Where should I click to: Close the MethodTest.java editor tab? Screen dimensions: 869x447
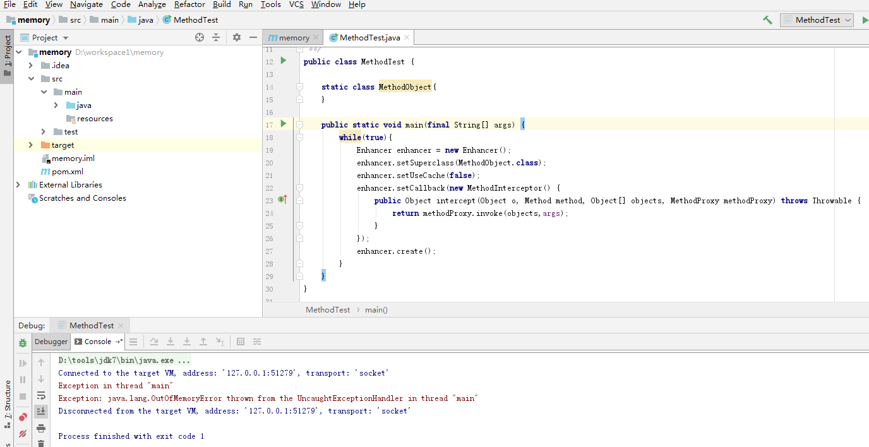pos(407,37)
